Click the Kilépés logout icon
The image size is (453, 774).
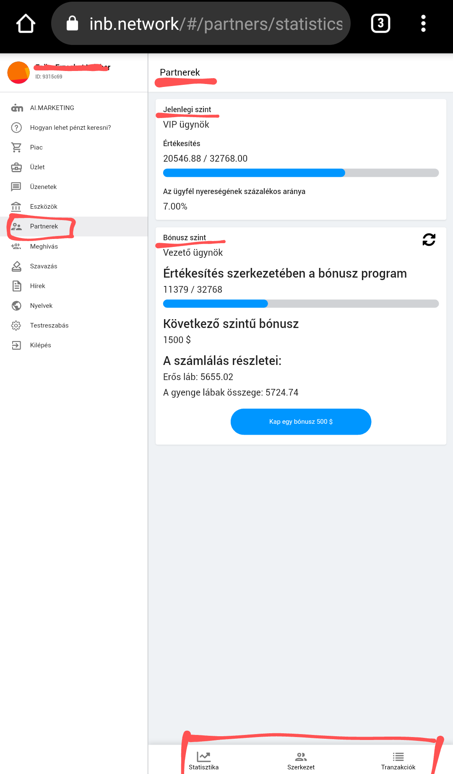point(16,345)
